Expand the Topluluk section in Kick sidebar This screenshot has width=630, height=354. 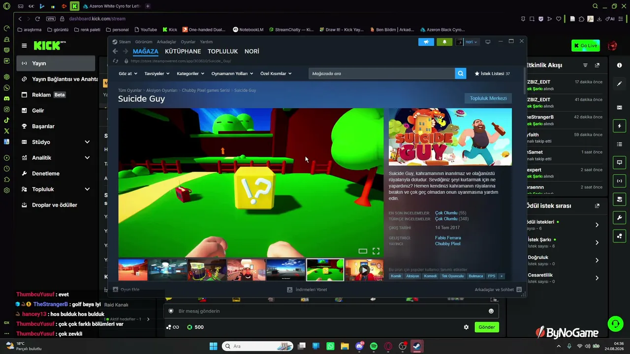pyautogui.click(x=87, y=189)
